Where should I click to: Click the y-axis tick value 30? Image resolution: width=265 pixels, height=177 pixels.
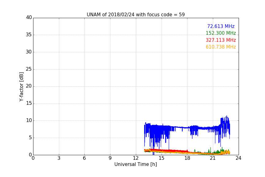coord(29,52)
